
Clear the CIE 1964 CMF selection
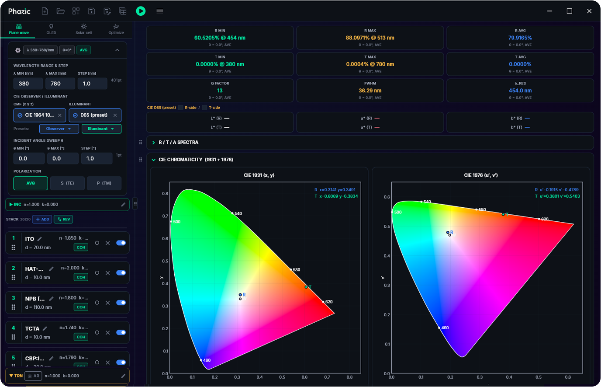tap(60, 115)
